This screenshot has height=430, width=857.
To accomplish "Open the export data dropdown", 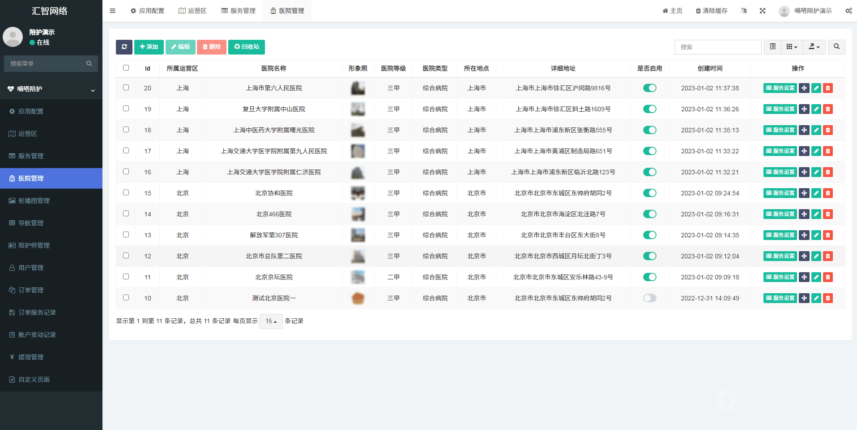I will 814,47.
